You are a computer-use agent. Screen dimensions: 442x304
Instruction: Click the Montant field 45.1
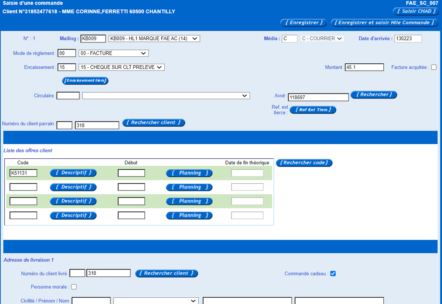click(364, 67)
